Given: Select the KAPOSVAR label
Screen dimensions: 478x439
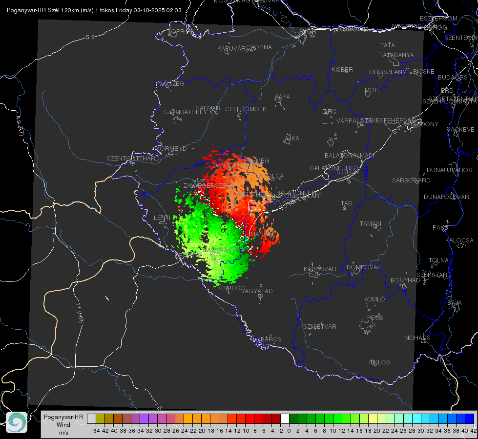Looking at the screenshot, I should pyautogui.click(x=320, y=269).
